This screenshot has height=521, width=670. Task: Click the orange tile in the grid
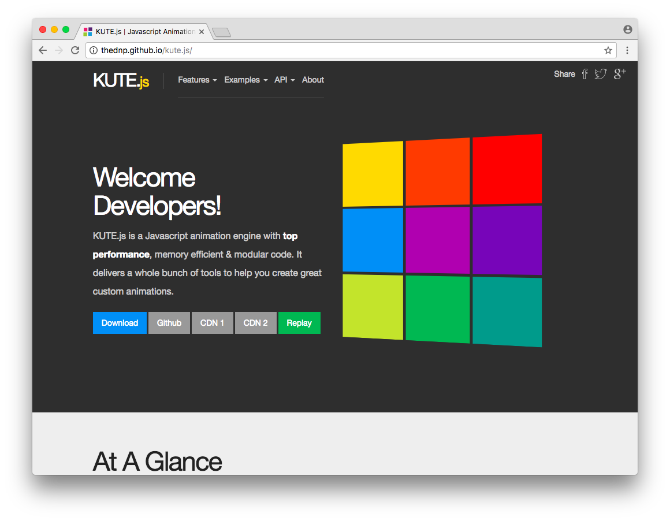click(438, 172)
